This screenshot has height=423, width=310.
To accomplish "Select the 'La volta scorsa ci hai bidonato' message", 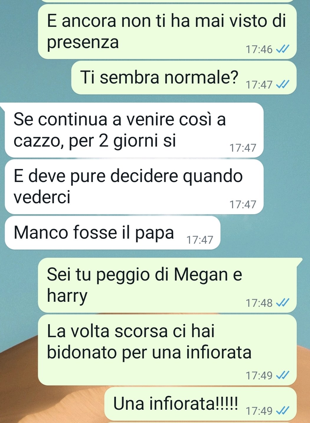I will click(x=167, y=350).
